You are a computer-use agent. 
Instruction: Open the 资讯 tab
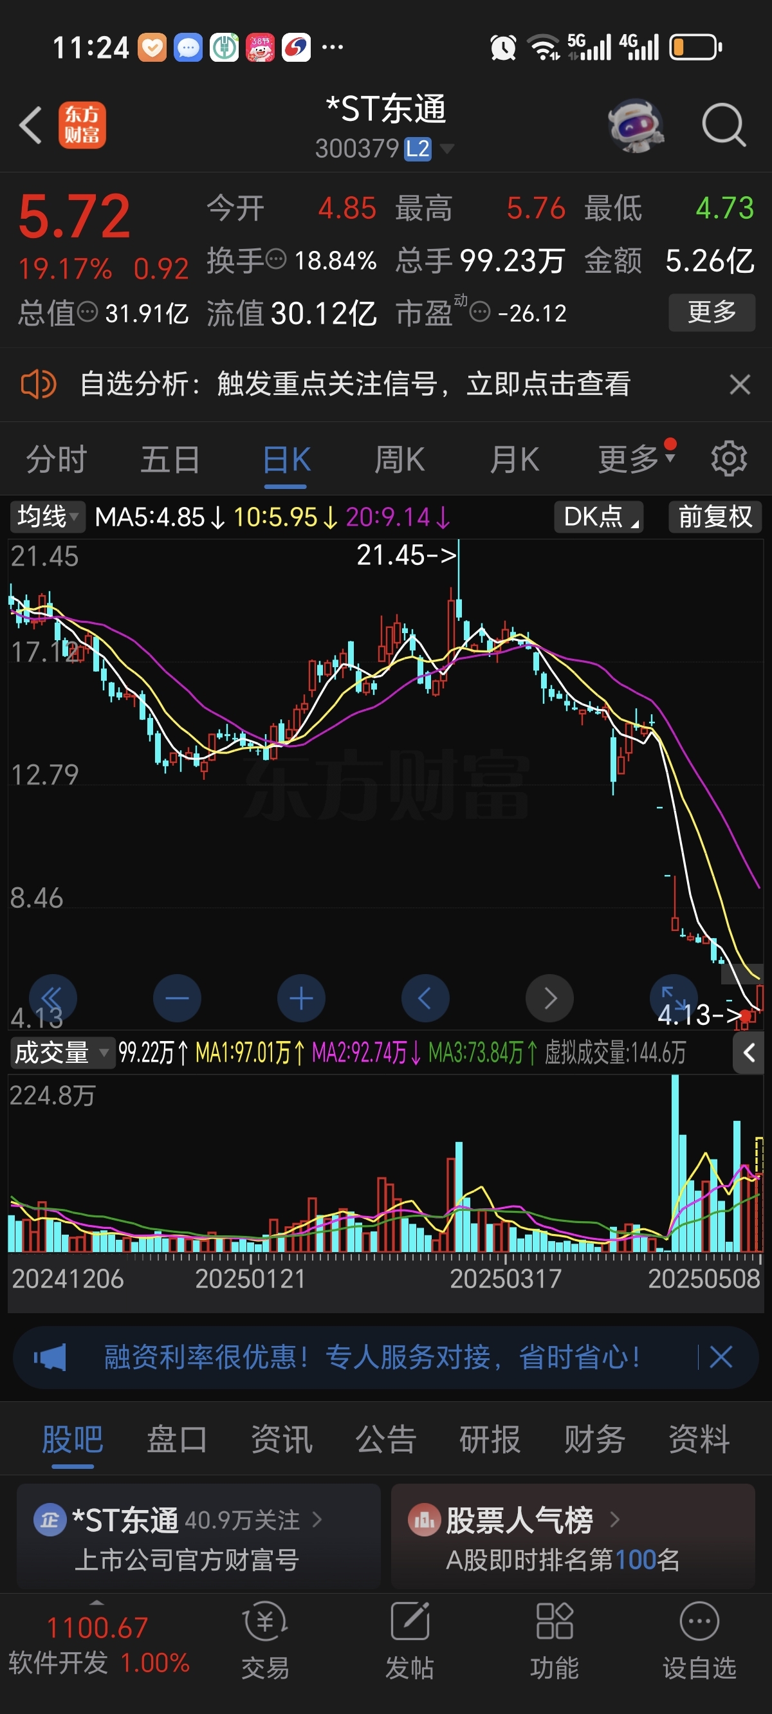click(282, 1439)
